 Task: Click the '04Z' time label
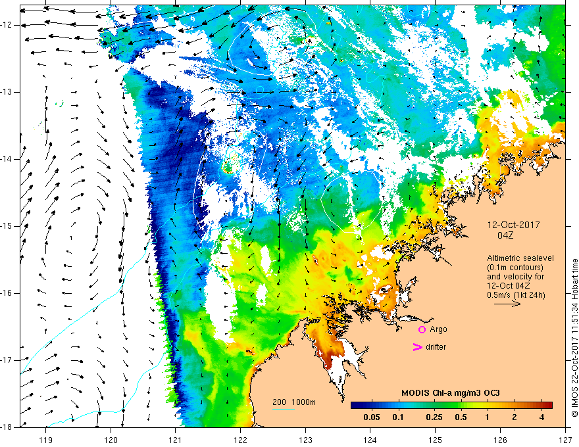[505, 235]
